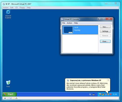Select the W XP Running list entry text

pyautogui.click(x=77, y=29)
